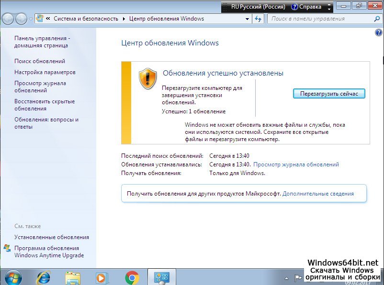Click the Дополнительные сведения link

click(x=318, y=194)
